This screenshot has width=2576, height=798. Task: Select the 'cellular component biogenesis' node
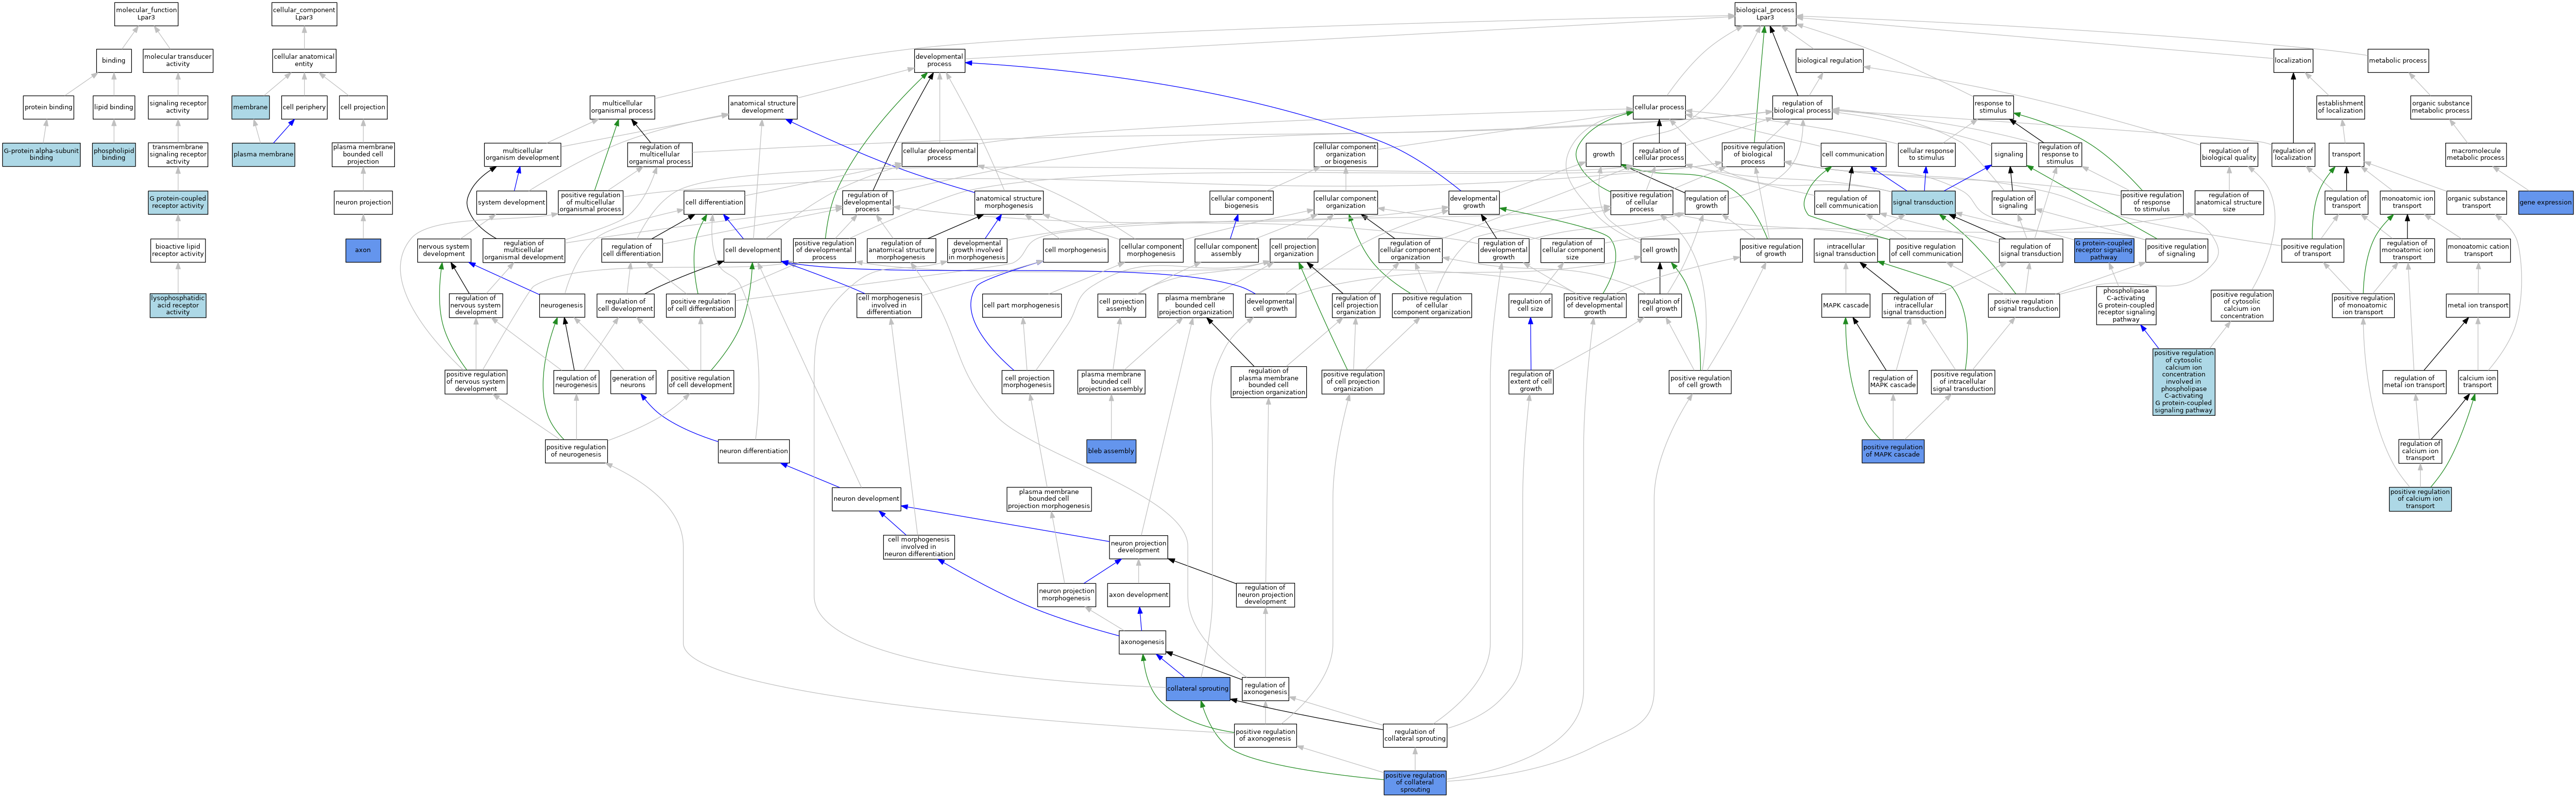[x=1241, y=202]
